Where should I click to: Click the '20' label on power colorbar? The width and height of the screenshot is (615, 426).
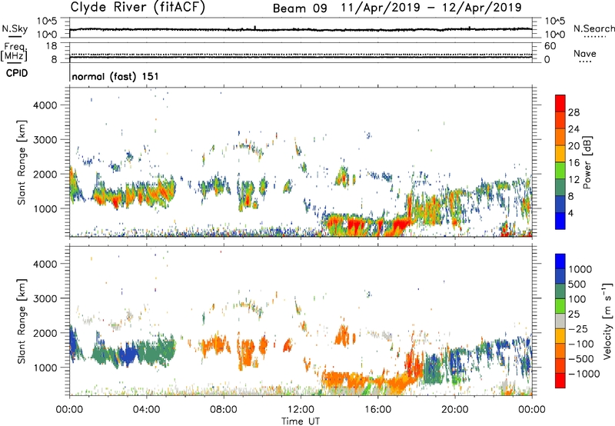pyautogui.click(x=573, y=146)
